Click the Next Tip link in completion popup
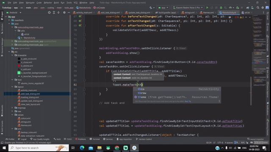Image resolution: width=271 pixels, height=152 pixels. 188,101
